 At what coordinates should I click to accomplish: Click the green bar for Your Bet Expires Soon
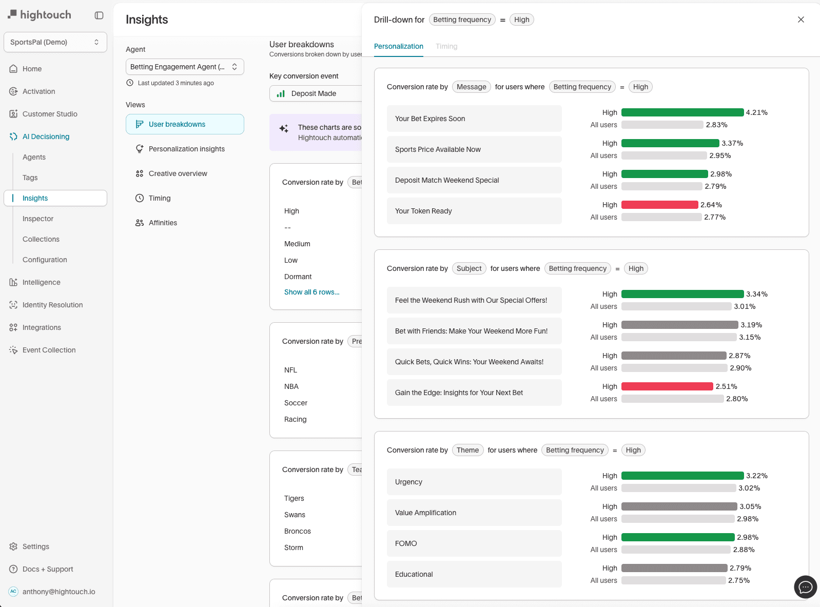[x=682, y=112]
